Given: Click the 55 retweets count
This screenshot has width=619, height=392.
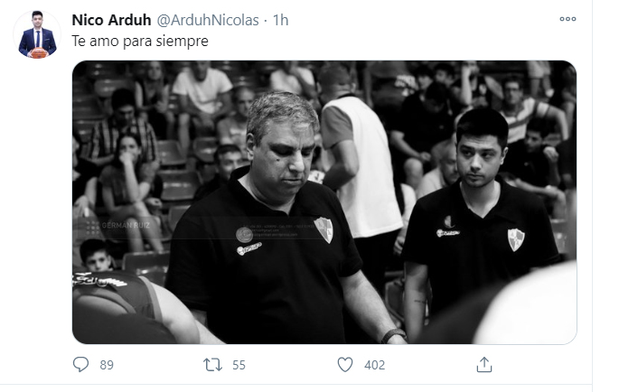Looking at the screenshot, I should tap(239, 365).
